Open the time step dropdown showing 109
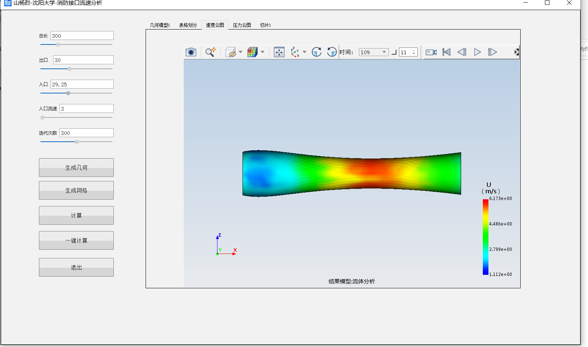 (x=384, y=52)
